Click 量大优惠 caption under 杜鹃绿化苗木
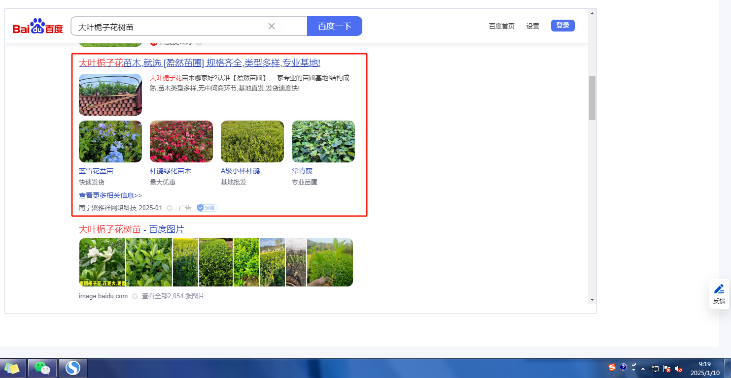Viewport: 731px width, 378px height. 163,182
